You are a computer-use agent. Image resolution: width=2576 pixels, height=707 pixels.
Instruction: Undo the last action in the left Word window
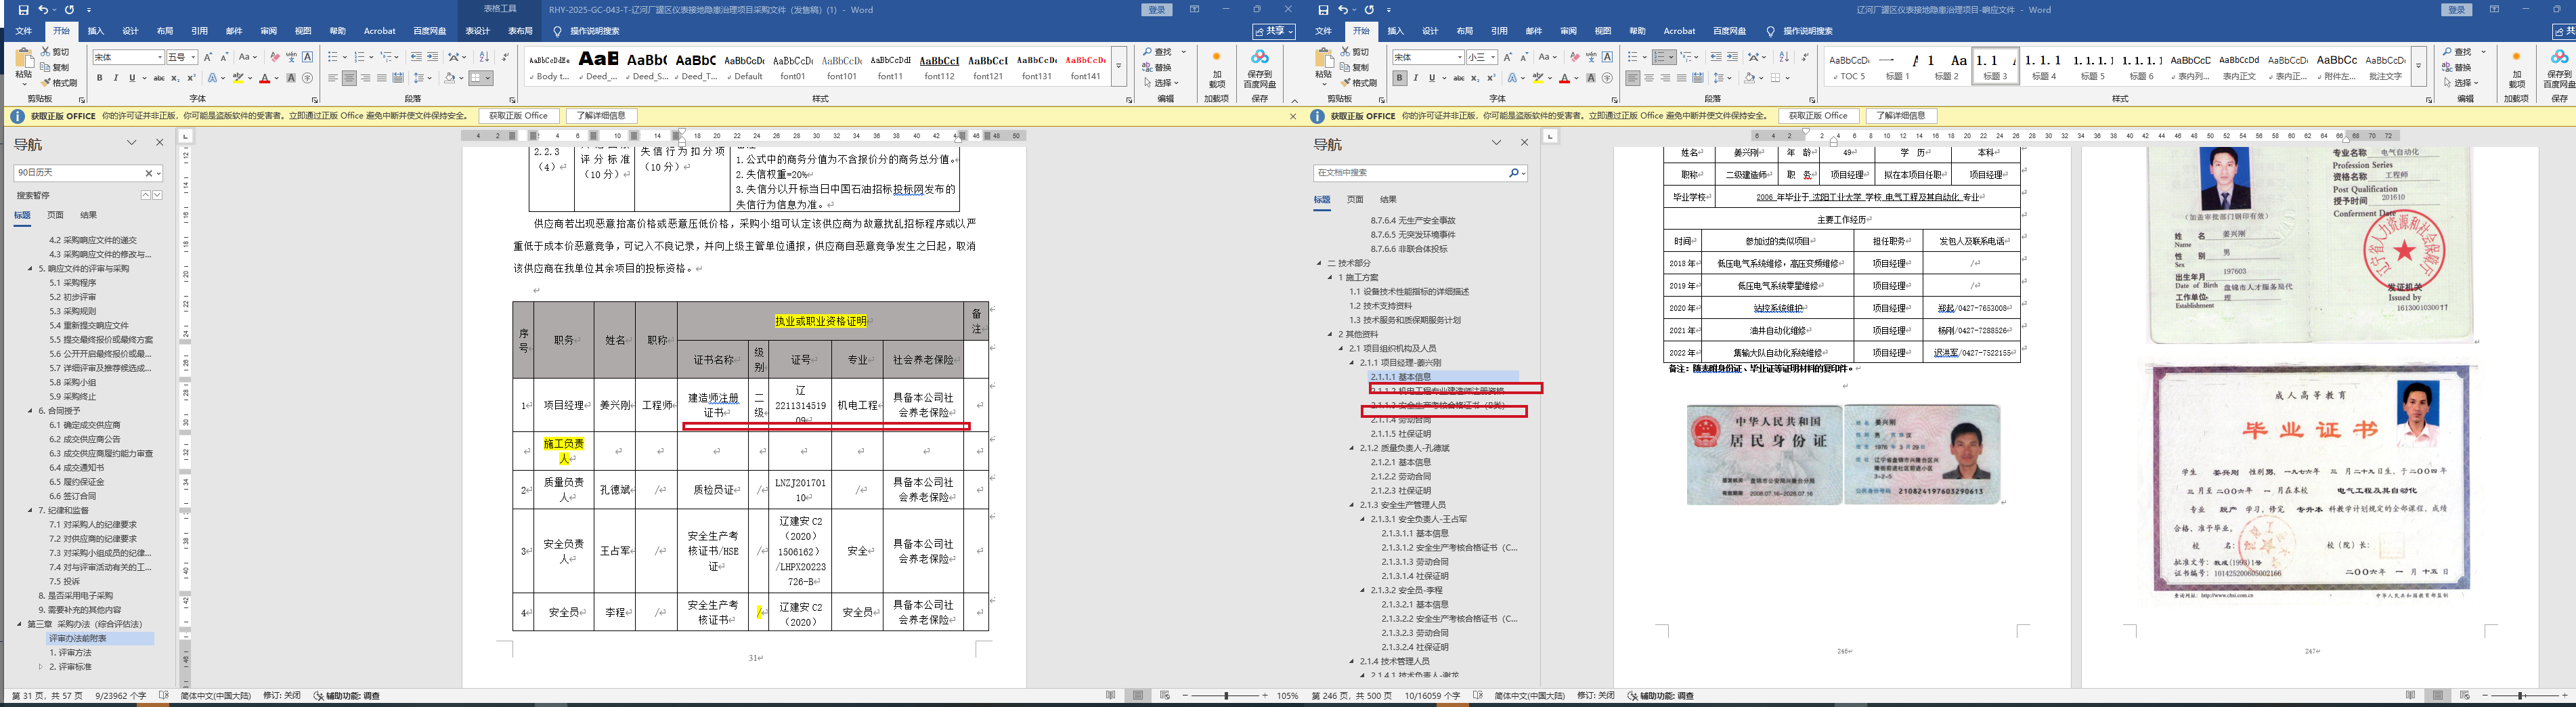[x=43, y=10]
